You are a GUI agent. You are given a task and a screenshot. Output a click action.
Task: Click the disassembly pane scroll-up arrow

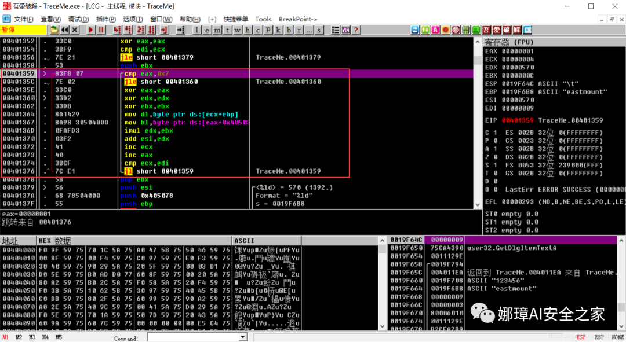(478, 42)
